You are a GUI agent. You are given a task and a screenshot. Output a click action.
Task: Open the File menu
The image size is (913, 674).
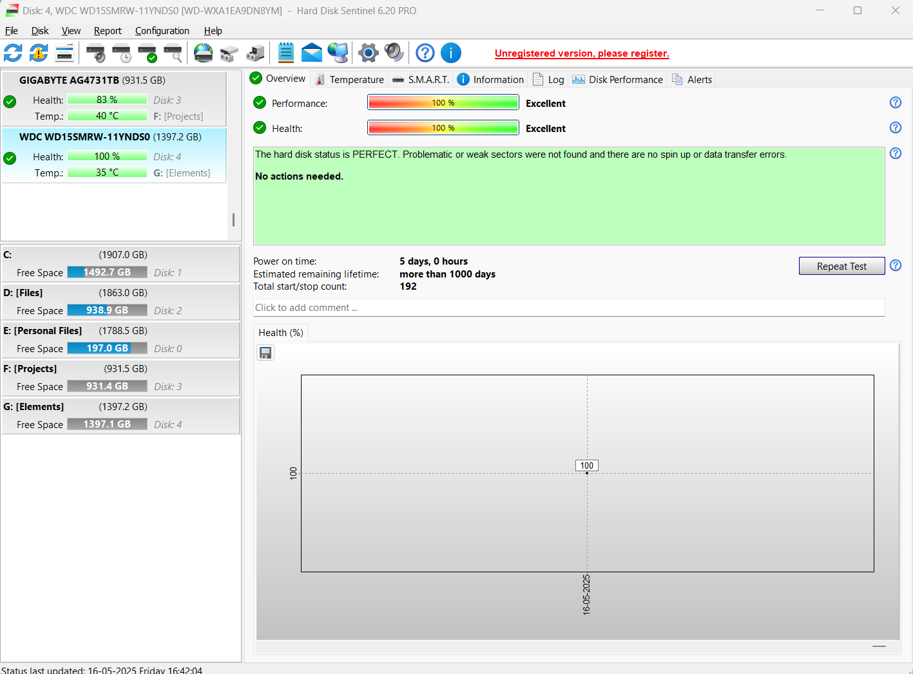point(12,31)
